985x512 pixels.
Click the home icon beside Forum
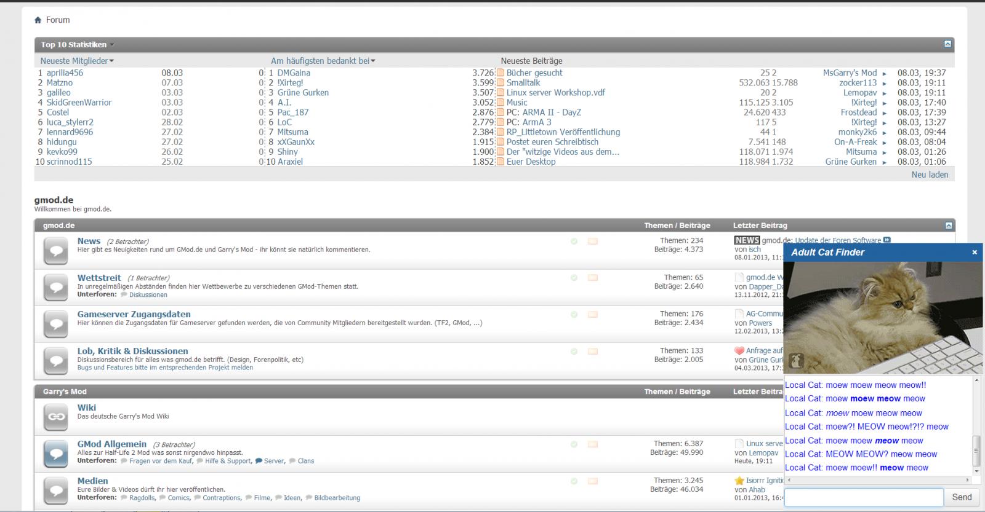[38, 20]
